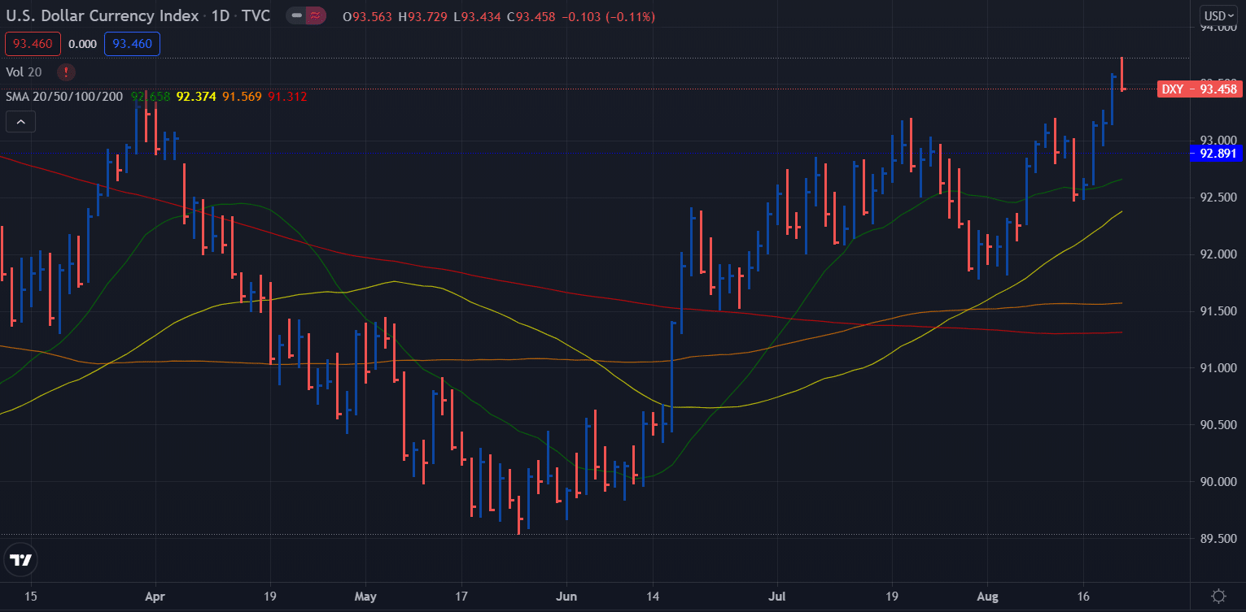Click the 91.500 price scale label
The height and width of the screenshot is (612, 1246).
click(1218, 311)
